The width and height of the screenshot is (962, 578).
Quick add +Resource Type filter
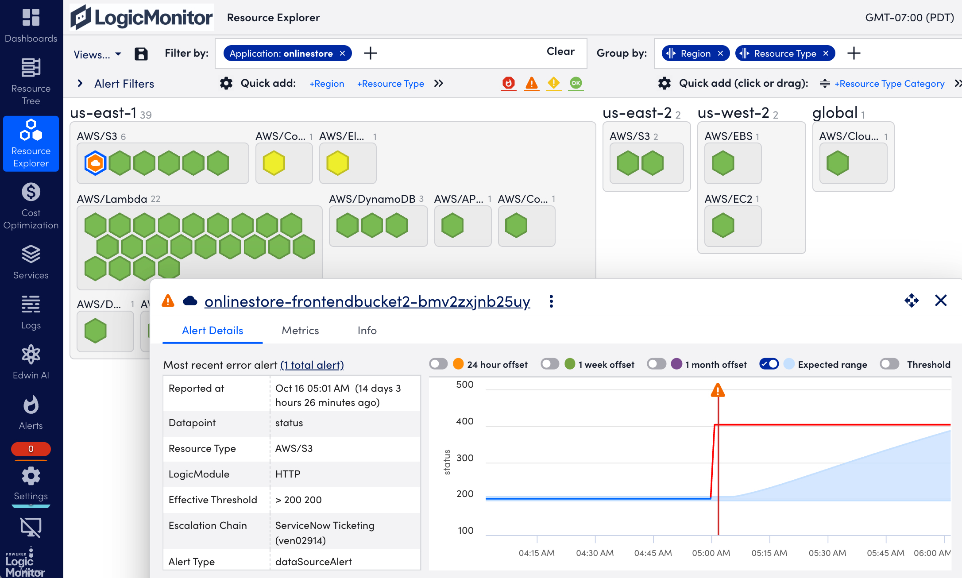[x=390, y=84]
